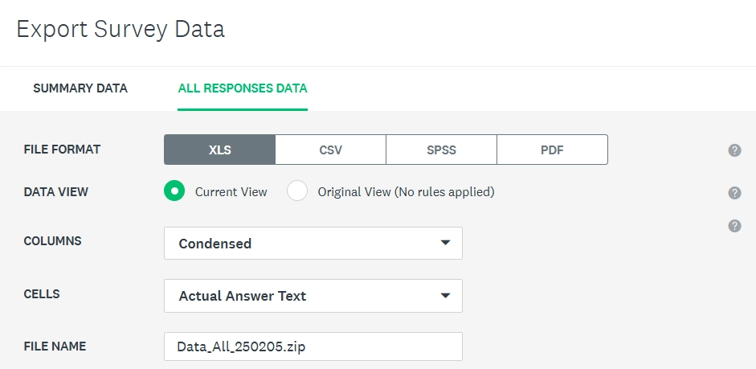Open the Cells dropdown showing Actual Answer Text
This screenshot has width=756, height=369.
(313, 296)
